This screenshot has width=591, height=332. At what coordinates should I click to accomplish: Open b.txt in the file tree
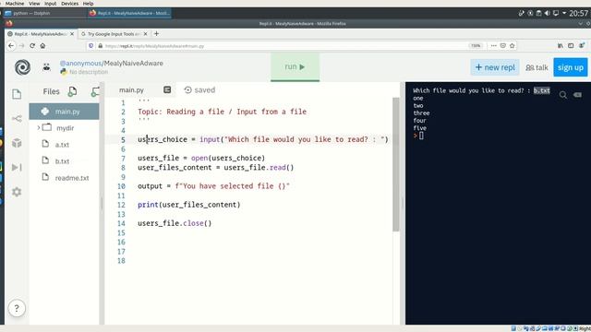click(62, 161)
